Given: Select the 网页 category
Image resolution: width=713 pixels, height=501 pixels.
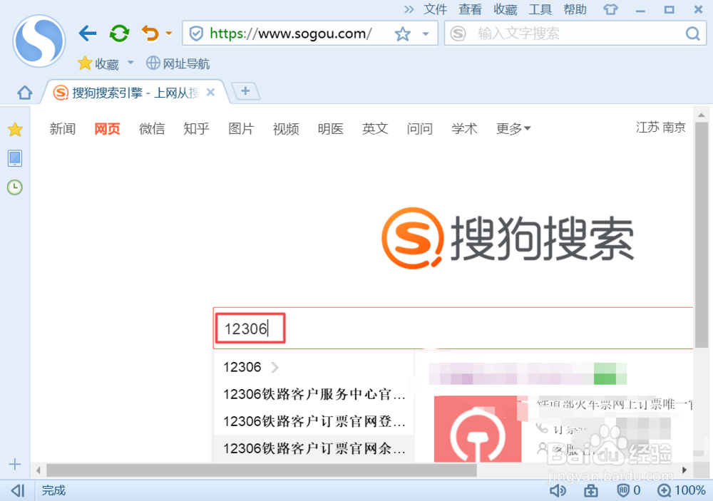Looking at the screenshot, I should pyautogui.click(x=107, y=129).
